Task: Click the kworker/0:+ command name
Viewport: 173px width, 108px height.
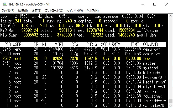Action: tap(155, 77)
